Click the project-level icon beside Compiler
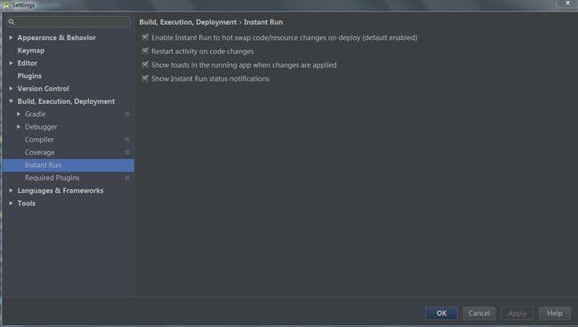Viewport: 578px width, 327px height. (127, 140)
